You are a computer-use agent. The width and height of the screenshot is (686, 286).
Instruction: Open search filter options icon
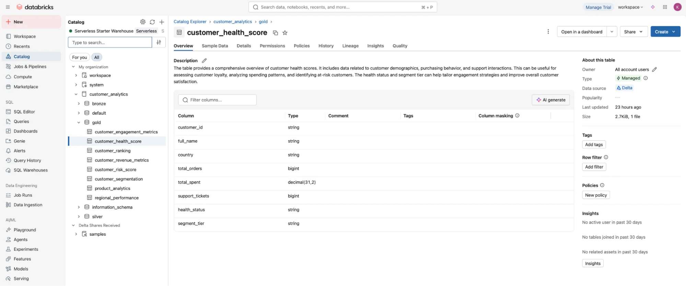click(x=159, y=42)
